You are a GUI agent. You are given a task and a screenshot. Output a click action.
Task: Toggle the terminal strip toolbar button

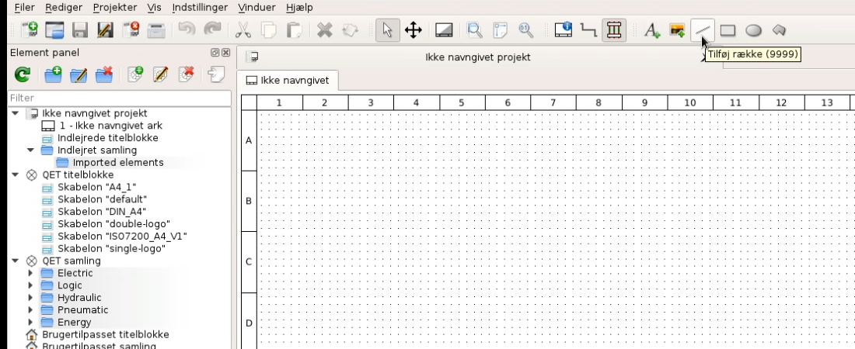[x=614, y=30]
